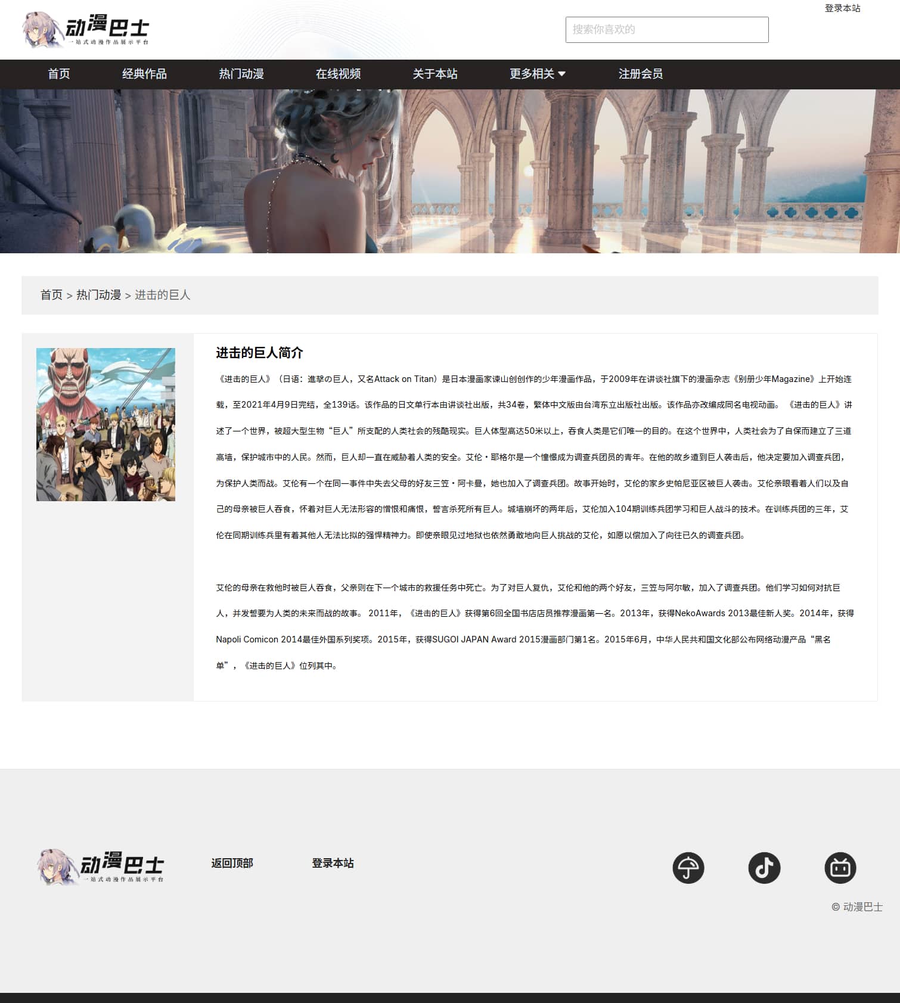The image size is (900, 1003).
Task: Open 在线视频 from the navigation bar
Action: [x=338, y=74]
